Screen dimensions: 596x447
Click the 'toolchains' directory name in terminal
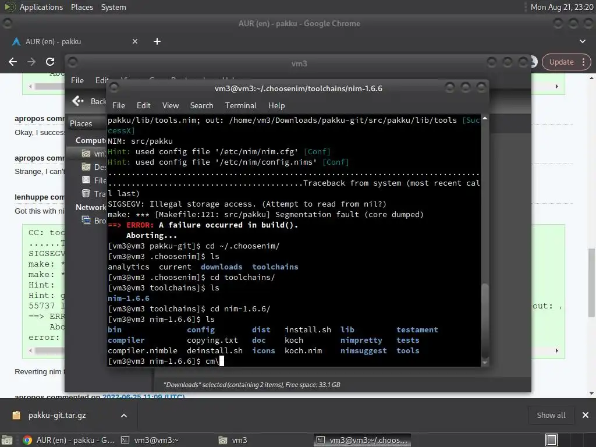(275, 267)
